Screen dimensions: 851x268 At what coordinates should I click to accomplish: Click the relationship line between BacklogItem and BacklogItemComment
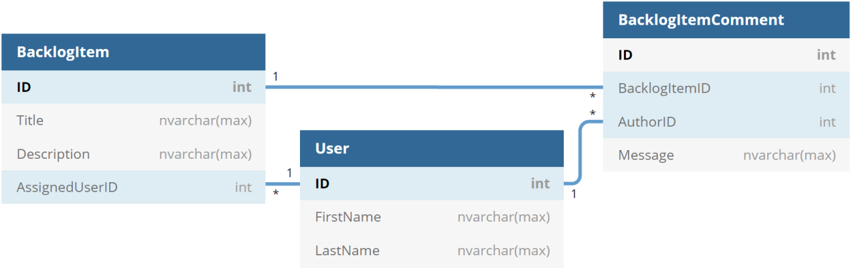(434, 87)
